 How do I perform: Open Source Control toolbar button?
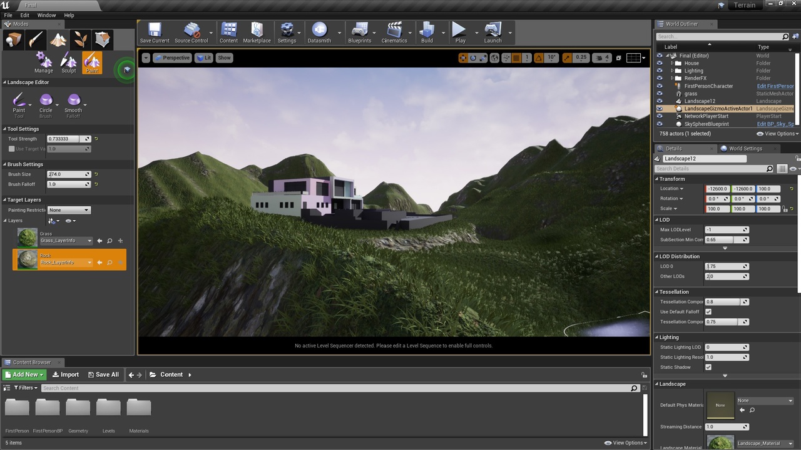[x=191, y=33]
